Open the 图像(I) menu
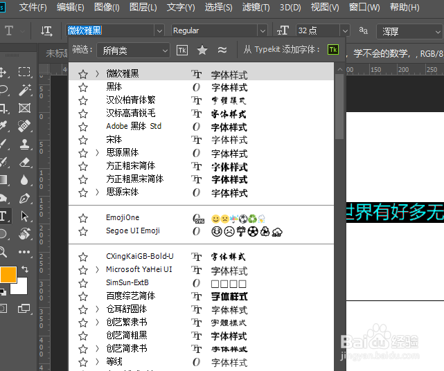 coord(107,7)
